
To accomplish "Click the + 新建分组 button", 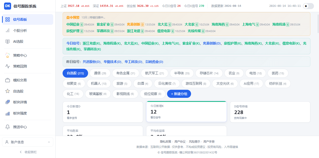I will [179, 94].
